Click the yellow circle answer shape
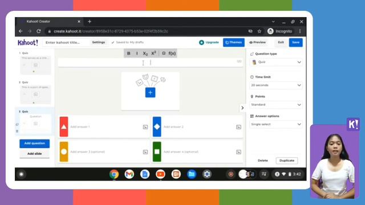The width and height of the screenshot is (365, 205). pyautogui.click(x=64, y=151)
